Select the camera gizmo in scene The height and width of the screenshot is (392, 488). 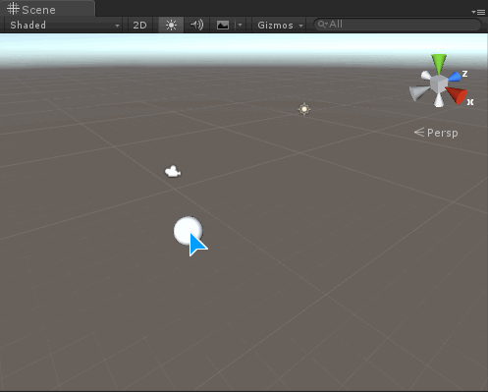pos(173,171)
